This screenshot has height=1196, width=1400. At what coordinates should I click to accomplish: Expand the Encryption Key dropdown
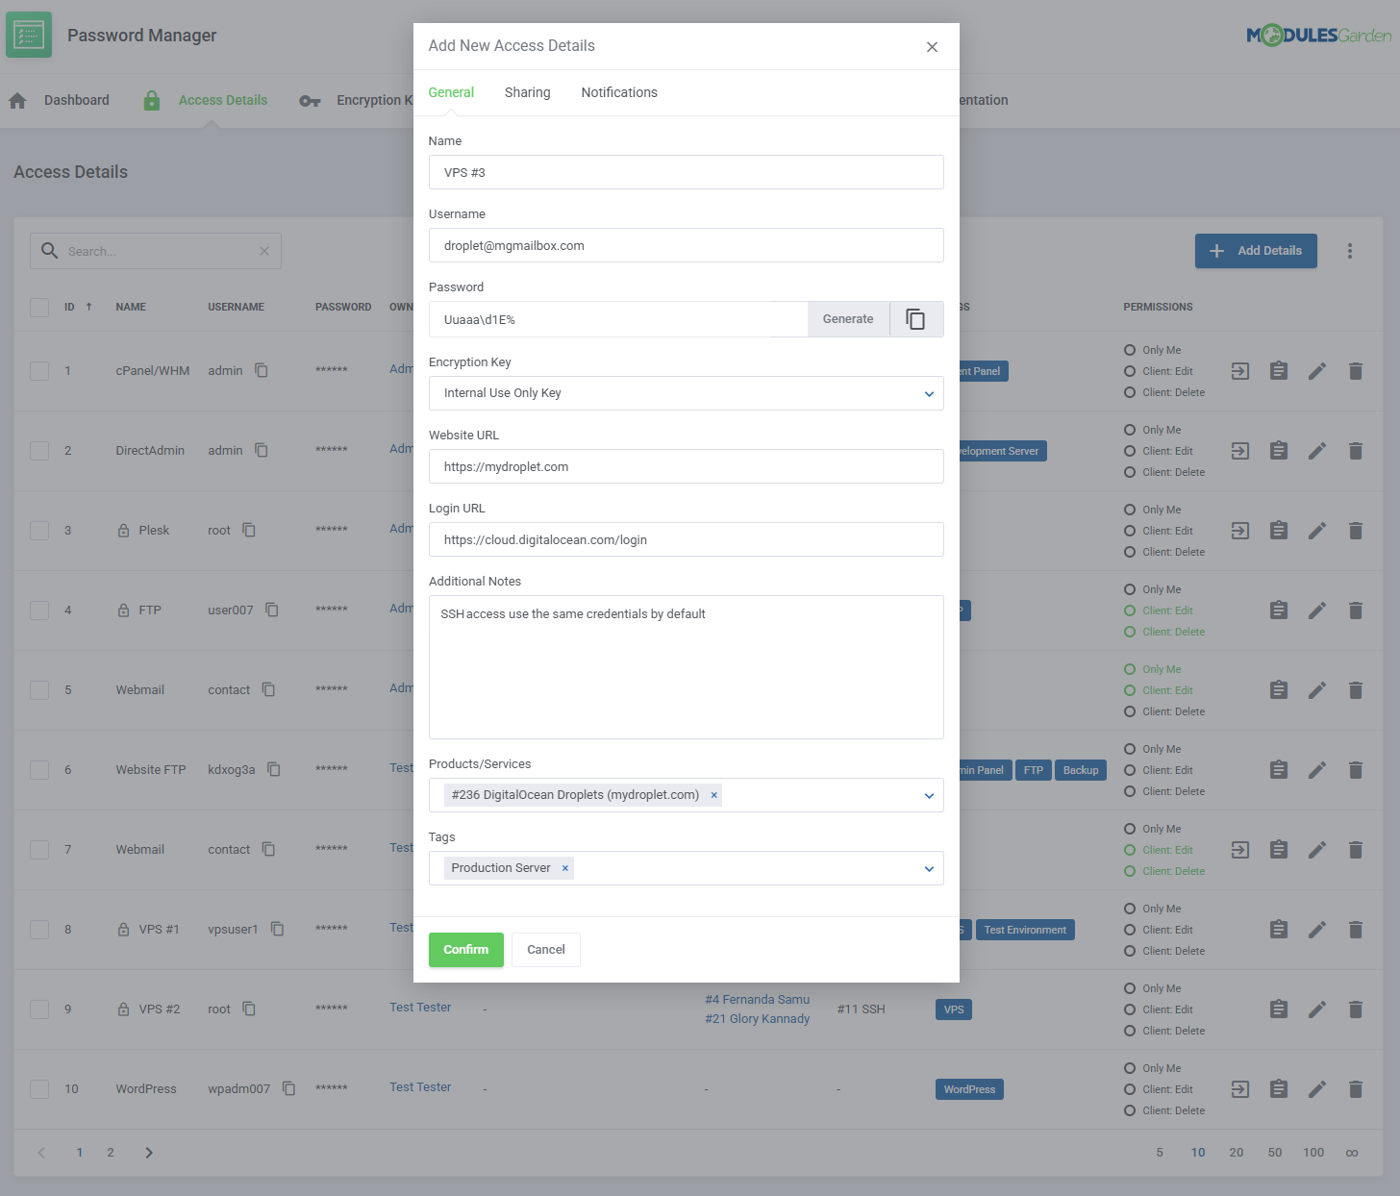pos(928,393)
